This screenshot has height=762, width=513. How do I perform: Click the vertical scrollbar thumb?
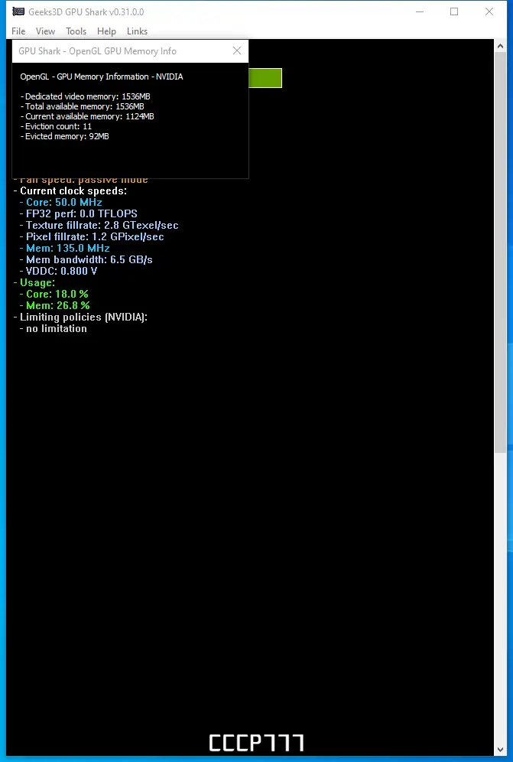click(500, 252)
